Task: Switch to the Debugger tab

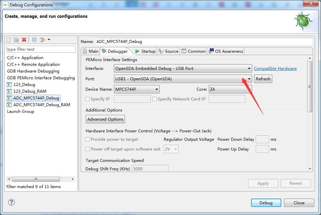Action: pyautogui.click(x=115, y=51)
